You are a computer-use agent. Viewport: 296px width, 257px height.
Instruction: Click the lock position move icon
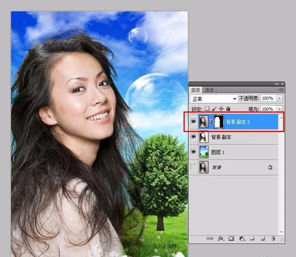tap(221, 109)
